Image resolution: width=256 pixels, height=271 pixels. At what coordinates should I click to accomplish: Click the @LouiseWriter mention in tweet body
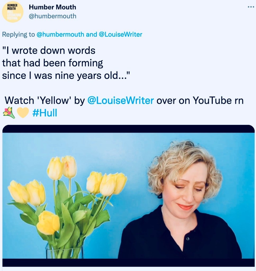(120, 101)
